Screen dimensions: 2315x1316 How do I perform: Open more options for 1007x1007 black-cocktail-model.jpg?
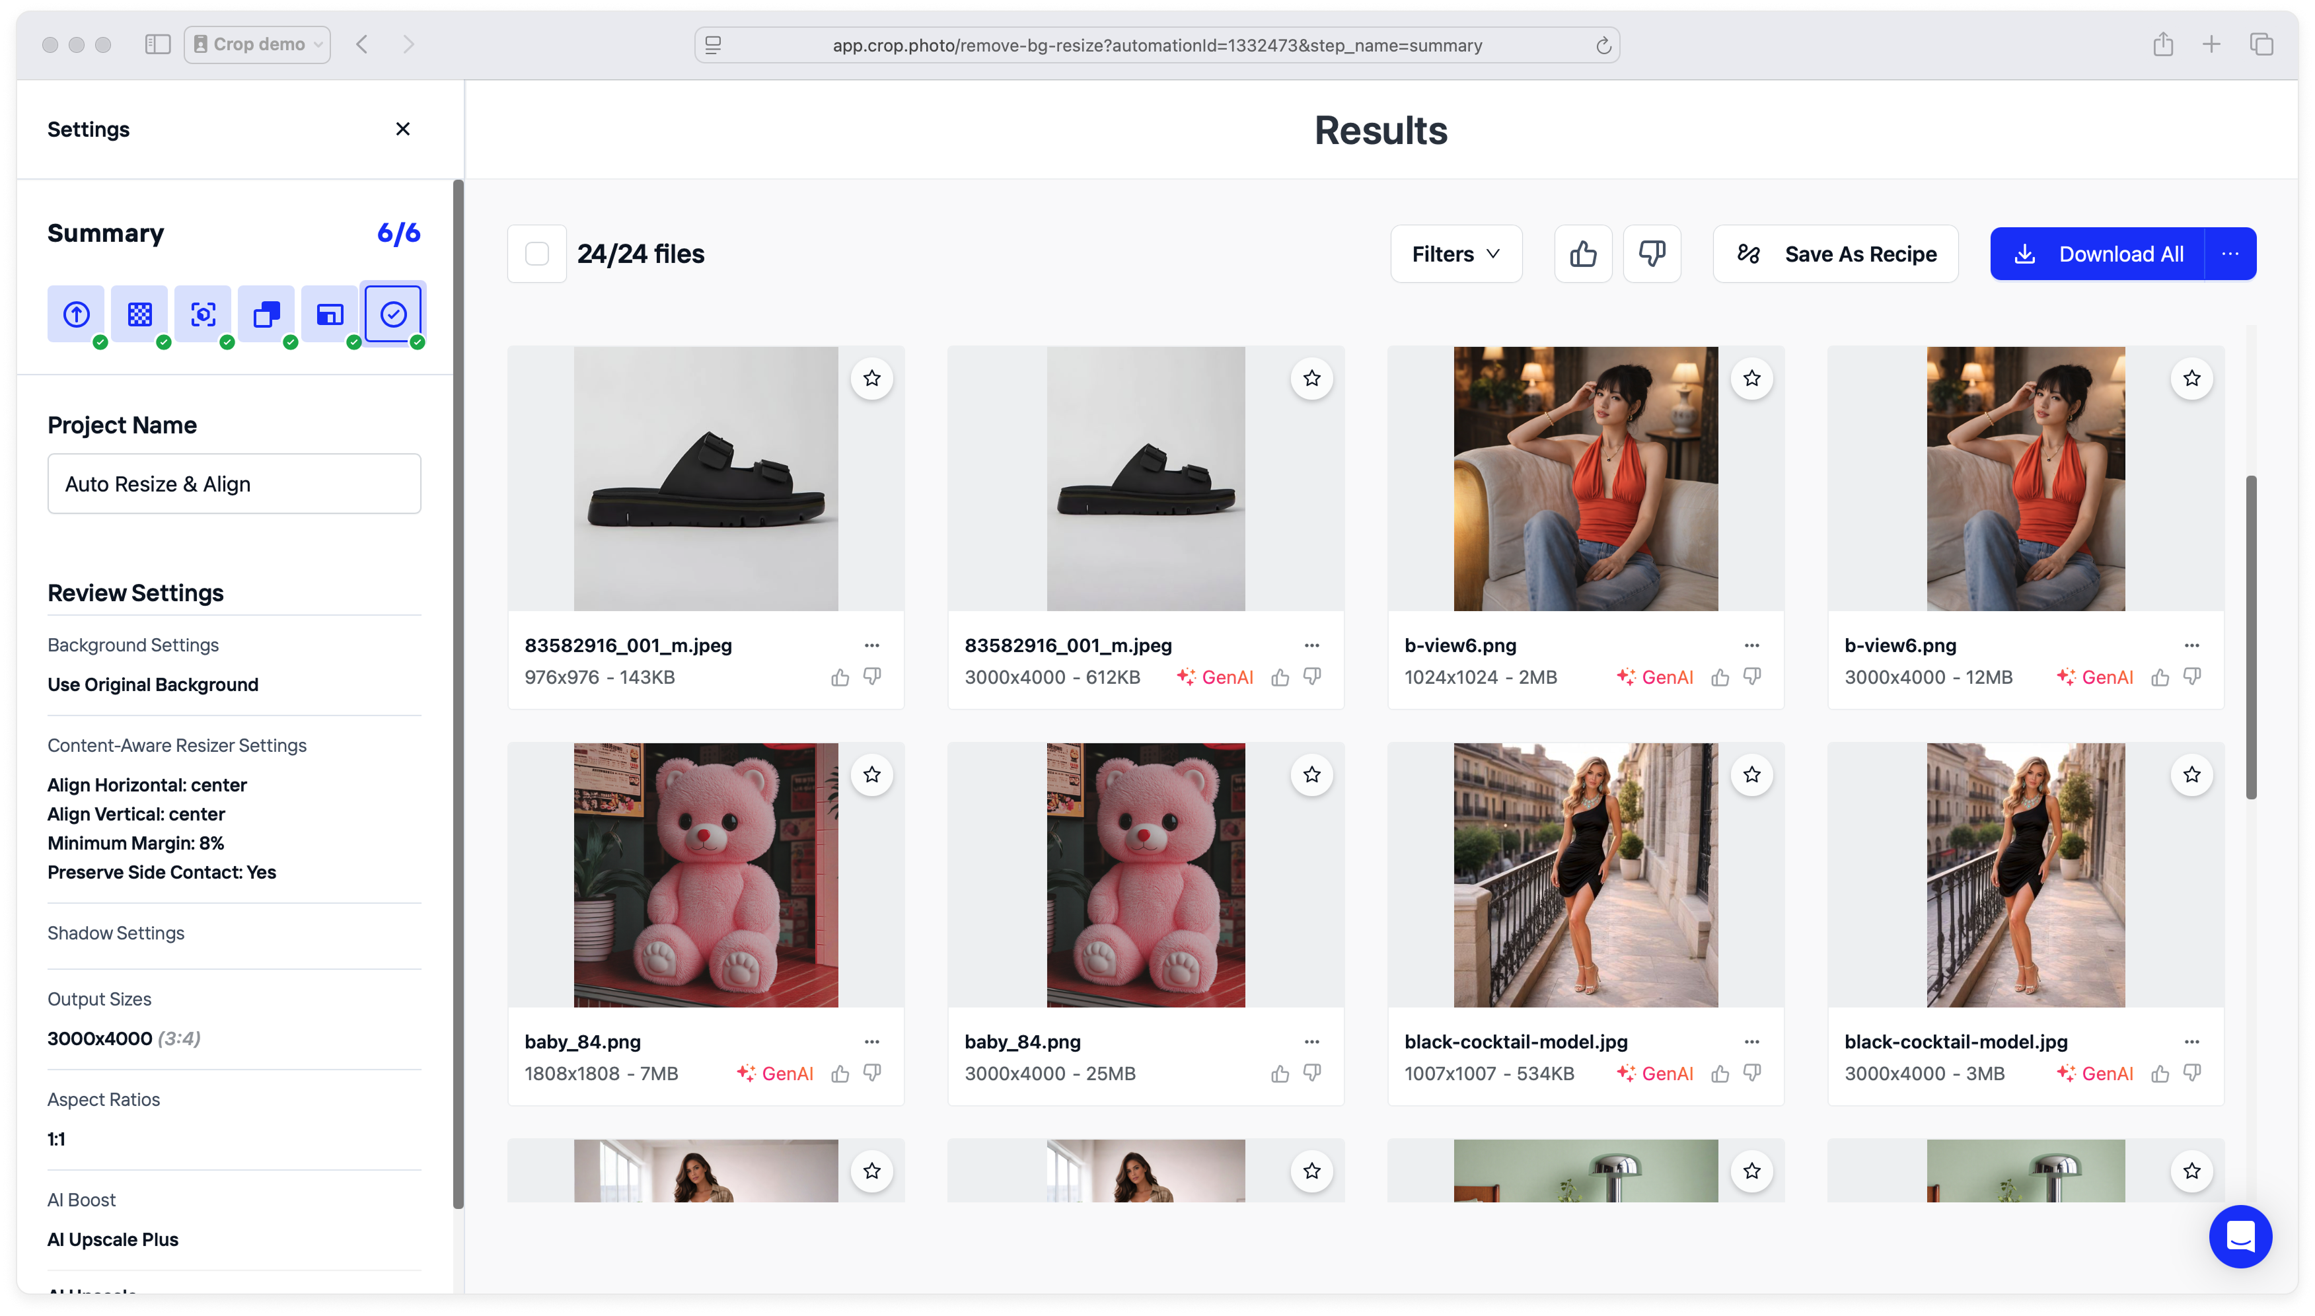click(x=1752, y=1041)
